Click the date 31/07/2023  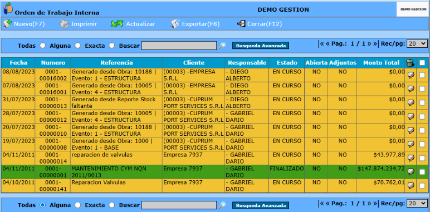click(18, 99)
